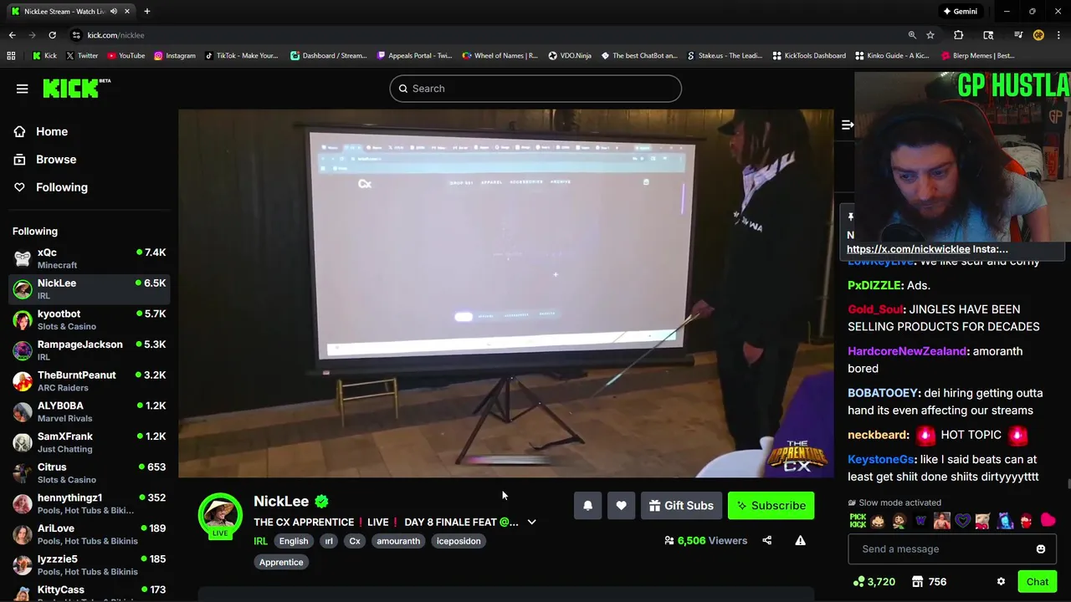Click the IRL category link
The height and width of the screenshot is (602, 1071).
(260, 541)
